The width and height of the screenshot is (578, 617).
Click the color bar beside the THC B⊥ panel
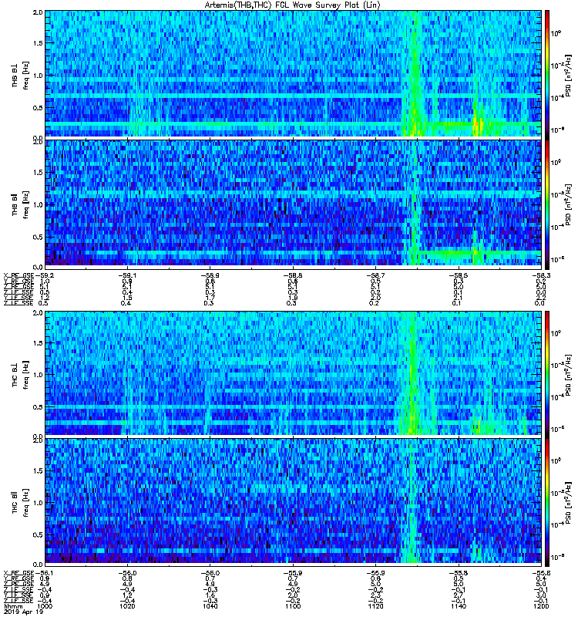[x=547, y=374]
